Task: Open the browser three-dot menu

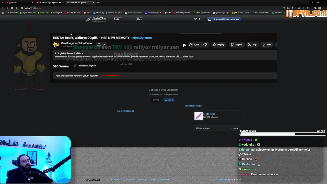Action: coord(324,8)
